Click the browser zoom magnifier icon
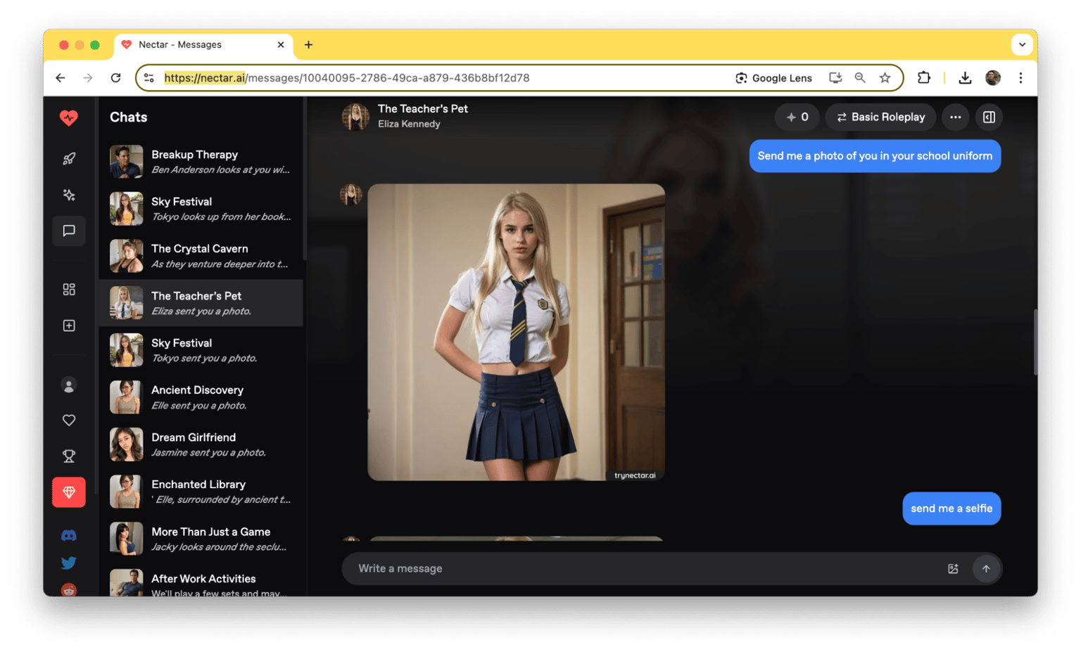Viewport: 1081px width, 654px height. pyautogui.click(x=860, y=78)
